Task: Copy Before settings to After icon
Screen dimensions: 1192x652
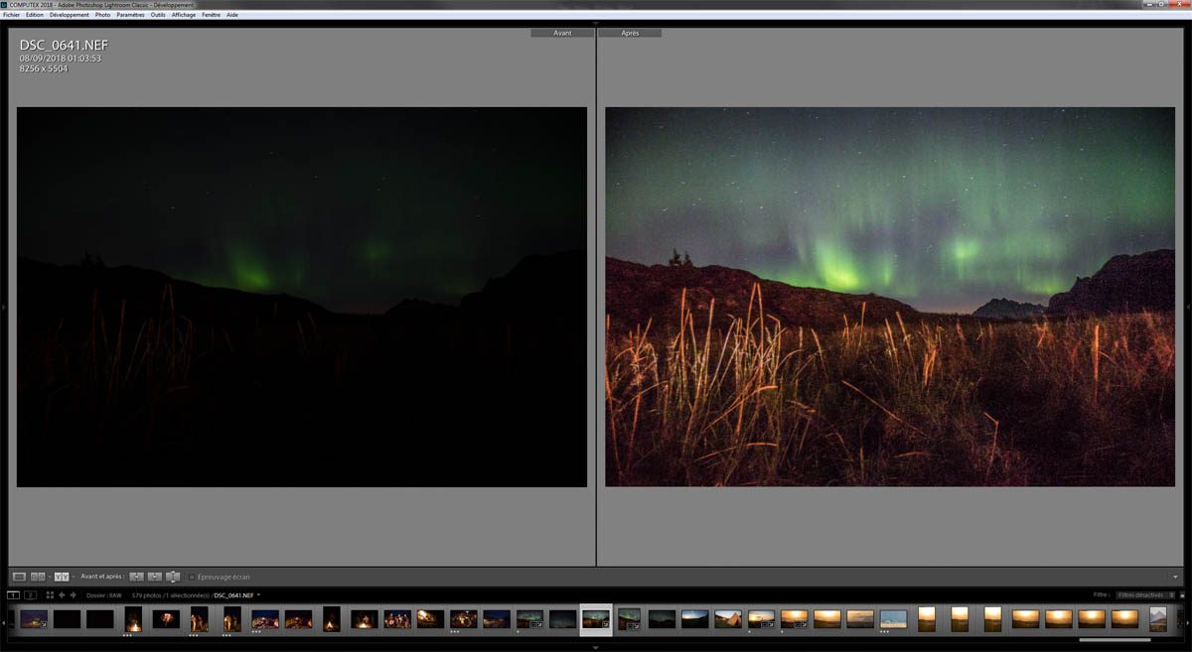Action: tap(137, 577)
